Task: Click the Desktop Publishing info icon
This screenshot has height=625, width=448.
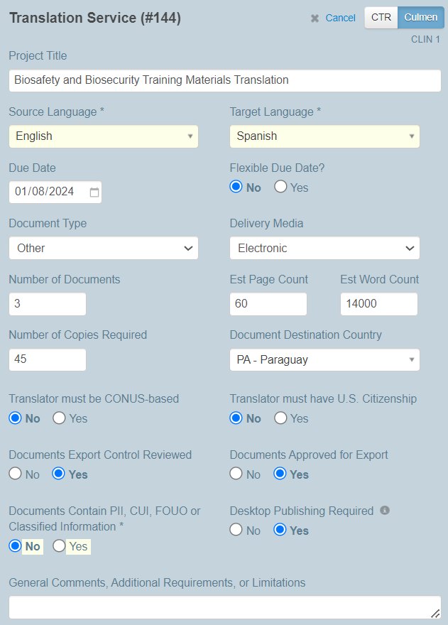Action: tap(385, 510)
